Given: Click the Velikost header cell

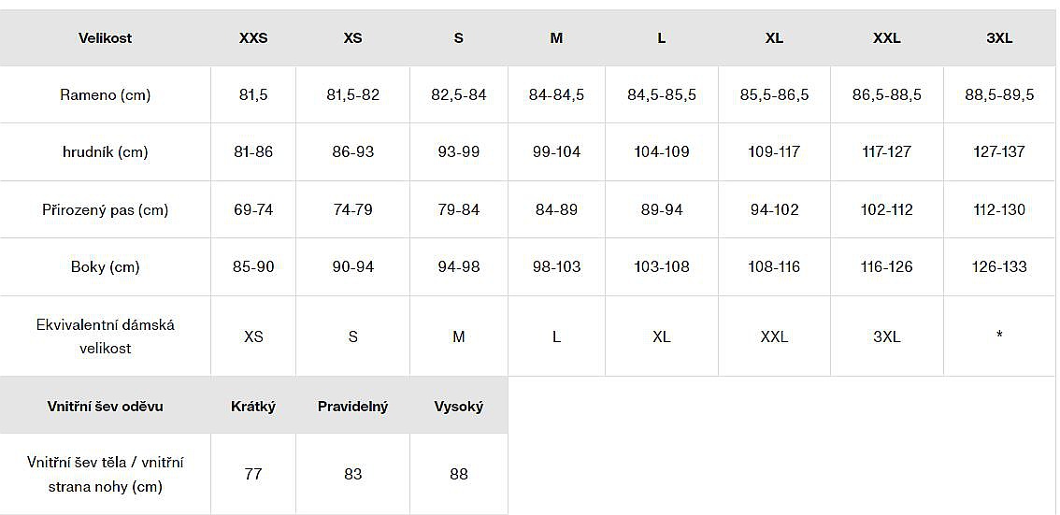Looking at the screenshot, I should 106,38.
